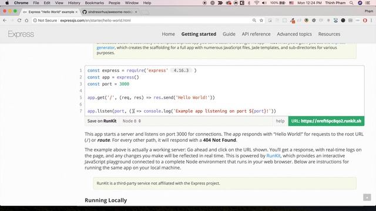Bookmark this page with the star icon
Image resolution: width=376 pixels, height=211 pixels.
(x=261, y=21)
